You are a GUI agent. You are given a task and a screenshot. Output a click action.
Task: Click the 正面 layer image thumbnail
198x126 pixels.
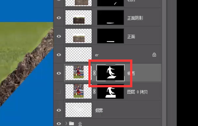[x=78, y=36]
